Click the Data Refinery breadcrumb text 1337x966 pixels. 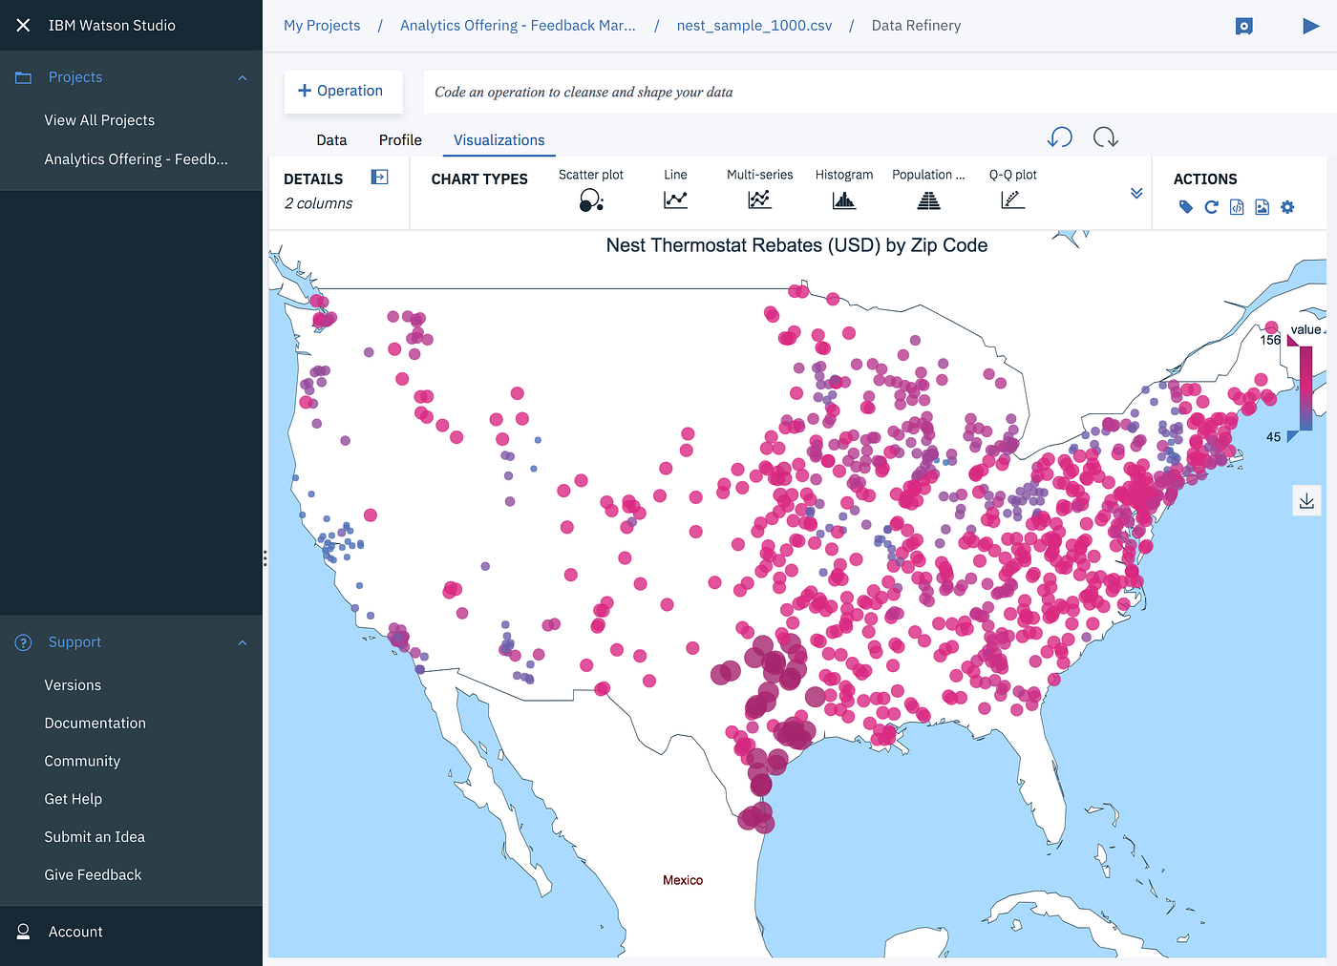pos(916,26)
